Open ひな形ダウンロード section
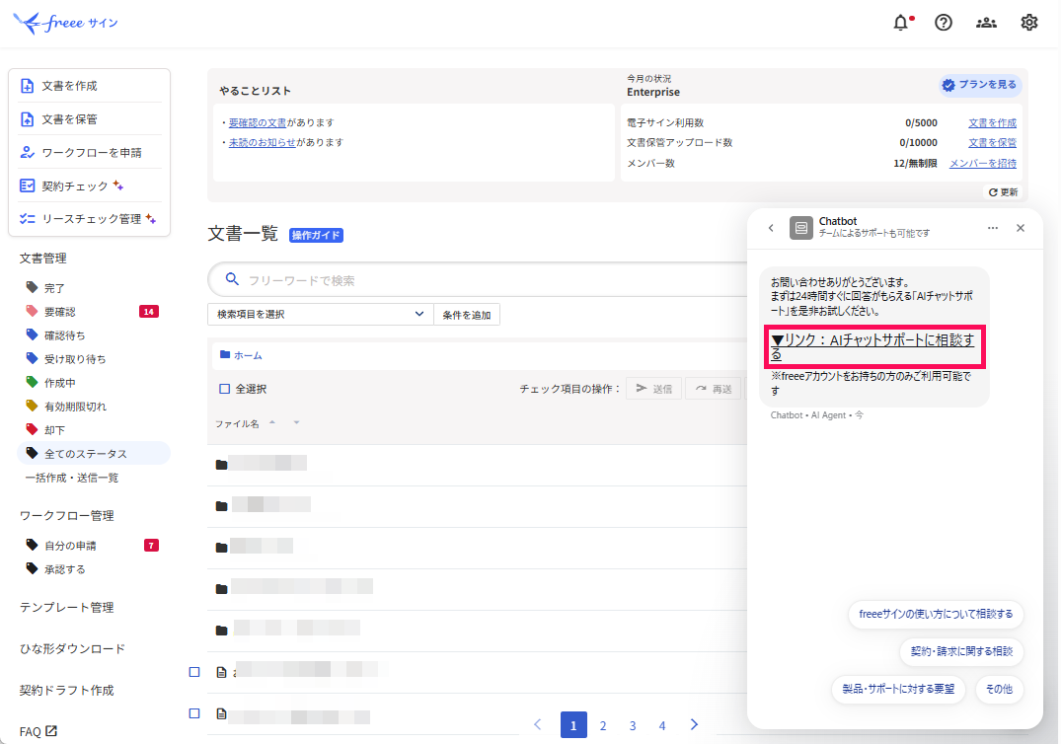Screen dimensions: 1061x744 pyautogui.click(x=72, y=648)
